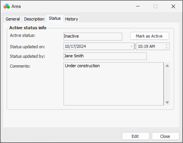Decrease time with the down spinner arrow
The height and width of the screenshot is (143, 183).
click(166, 48)
